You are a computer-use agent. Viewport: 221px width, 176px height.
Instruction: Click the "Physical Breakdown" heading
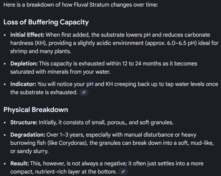click(36, 110)
